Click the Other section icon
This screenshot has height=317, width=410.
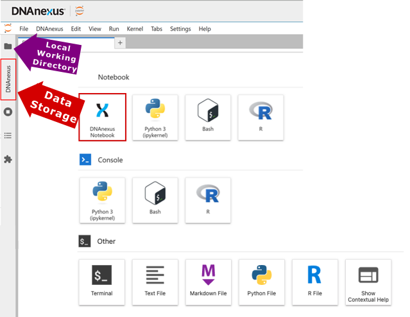[85, 241]
